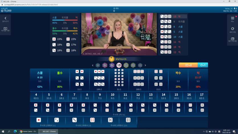Bet on double twos pair

pos(80,78)
